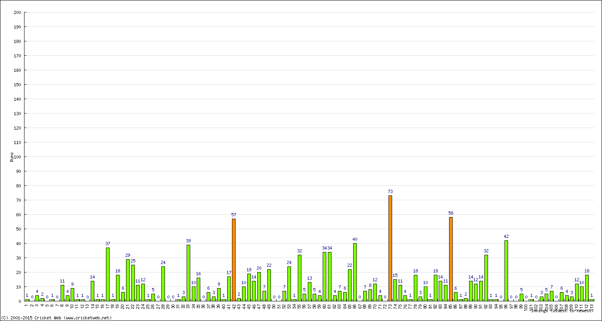Click the "160" y-axis label

[17, 70]
